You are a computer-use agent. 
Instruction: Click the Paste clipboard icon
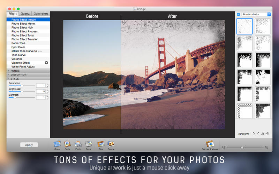(67, 144)
